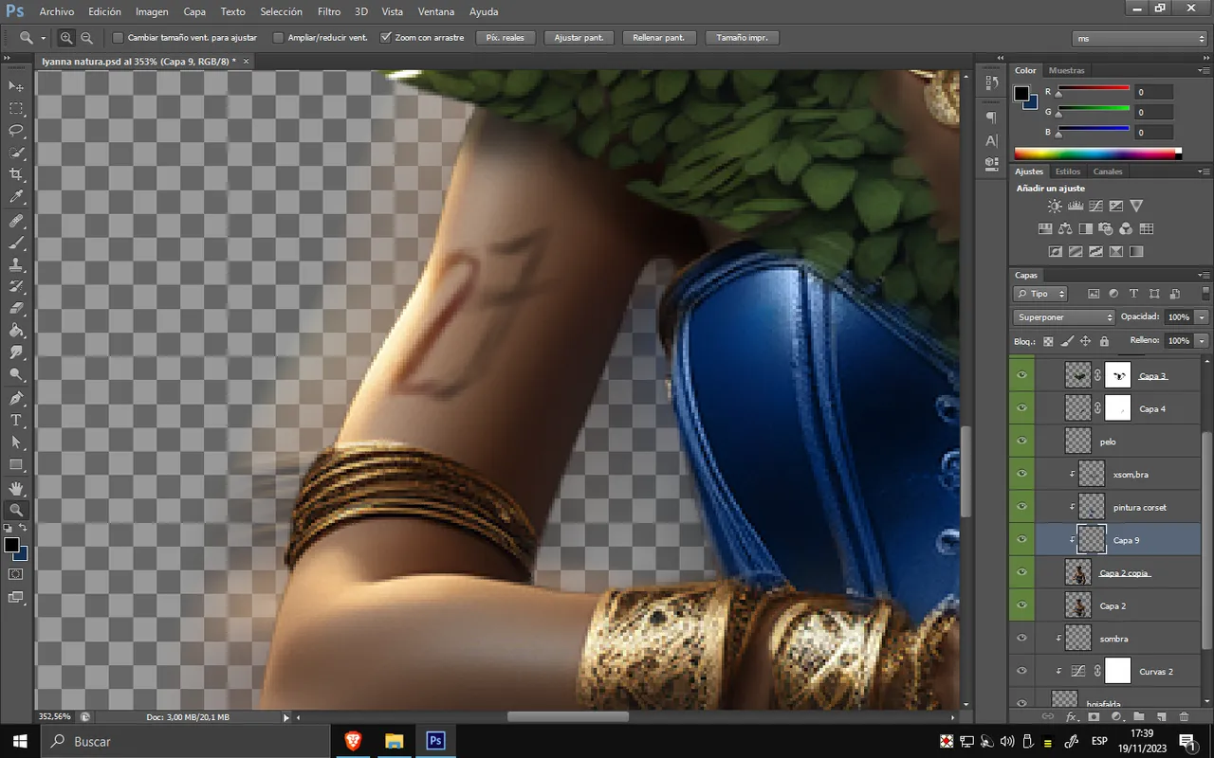Add a Photo Filter adjustment
1214x758 pixels.
pyautogui.click(x=1105, y=228)
